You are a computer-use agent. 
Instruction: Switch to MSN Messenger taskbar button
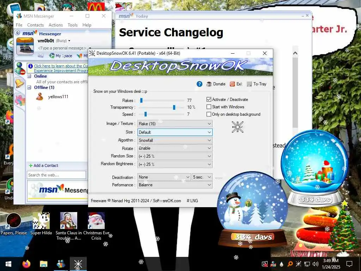[x=61, y=264]
